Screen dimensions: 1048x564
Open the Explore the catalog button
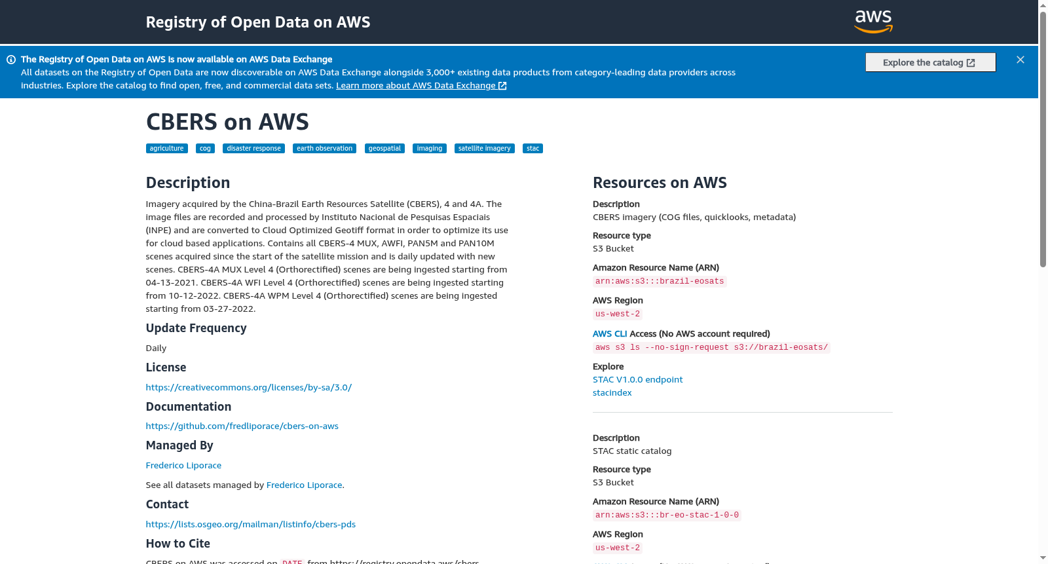click(x=930, y=62)
